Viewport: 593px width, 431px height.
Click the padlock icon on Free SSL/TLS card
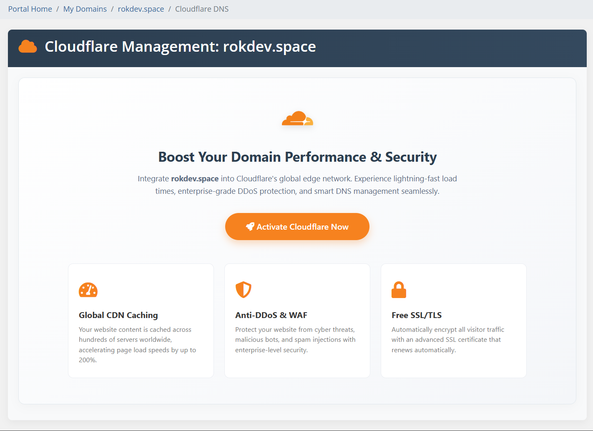point(399,290)
